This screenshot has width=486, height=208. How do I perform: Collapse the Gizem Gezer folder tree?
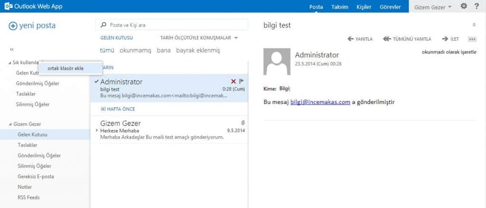(x=10, y=124)
